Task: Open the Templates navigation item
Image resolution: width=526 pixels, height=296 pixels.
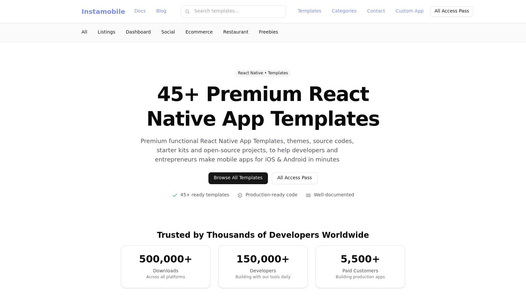Action: (309, 11)
